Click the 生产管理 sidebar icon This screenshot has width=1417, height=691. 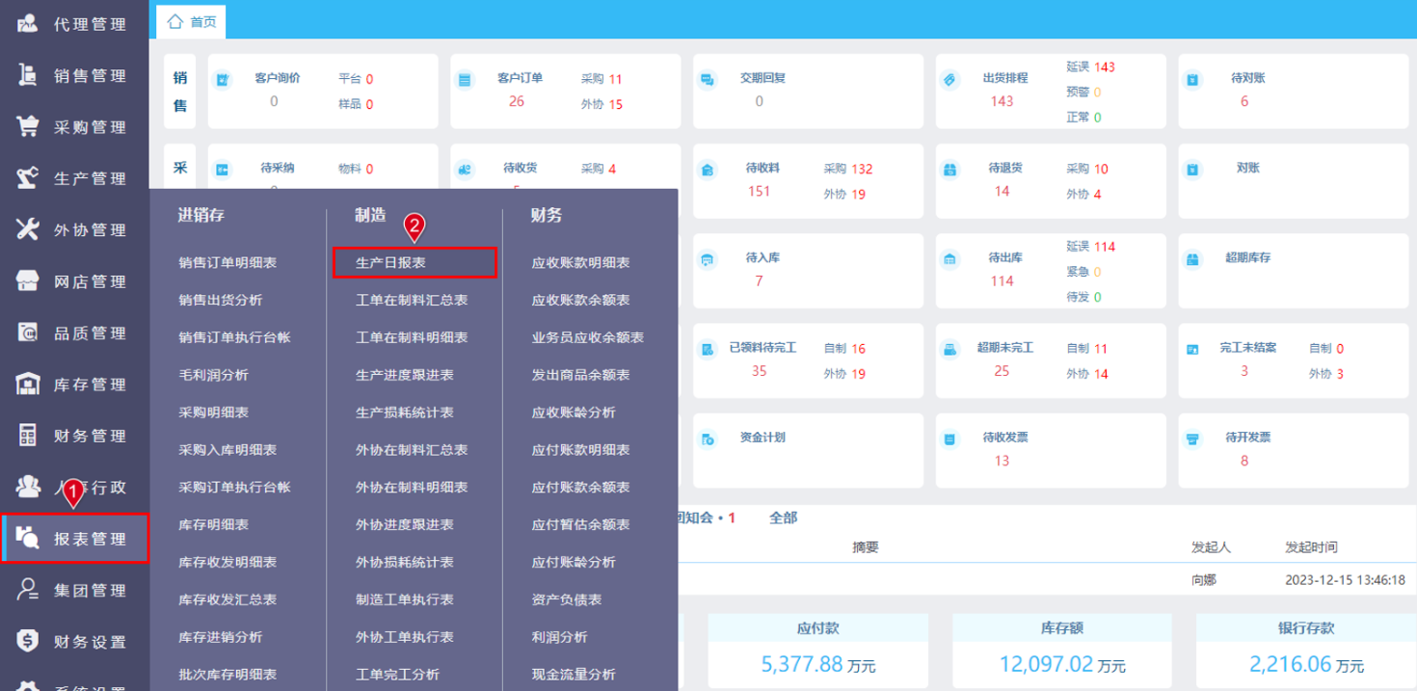[x=28, y=178]
